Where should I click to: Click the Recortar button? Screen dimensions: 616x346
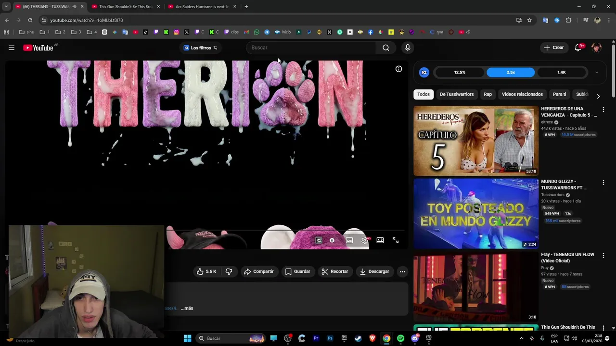point(334,272)
